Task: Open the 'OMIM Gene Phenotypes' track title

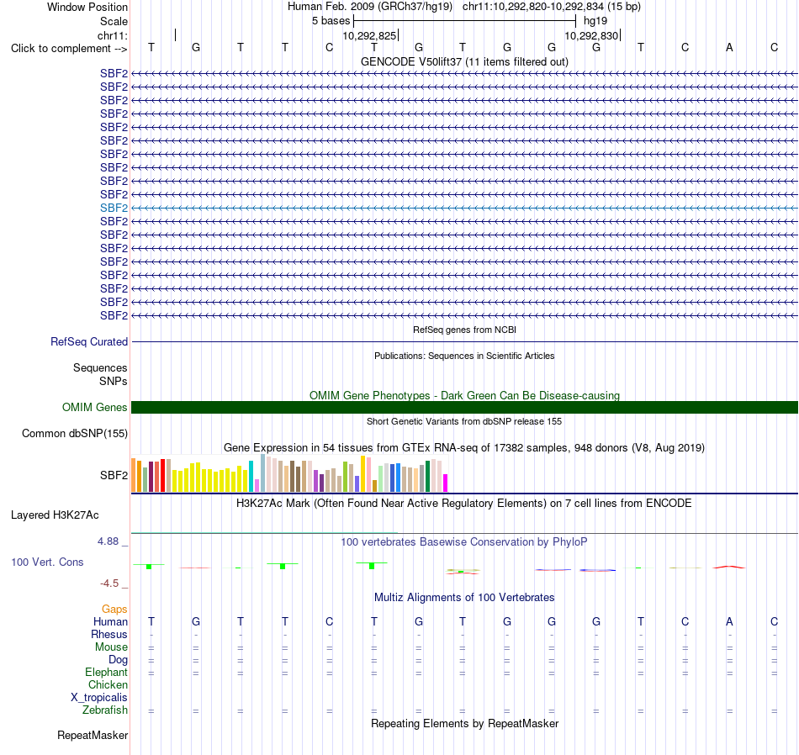Action: (x=464, y=395)
